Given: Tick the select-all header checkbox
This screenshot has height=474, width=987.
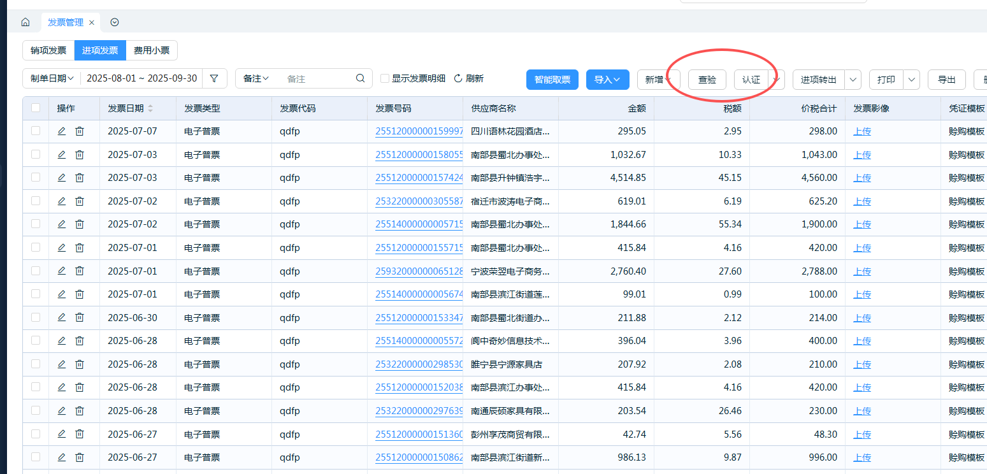Looking at the screenshot, I should pos(36,108).
